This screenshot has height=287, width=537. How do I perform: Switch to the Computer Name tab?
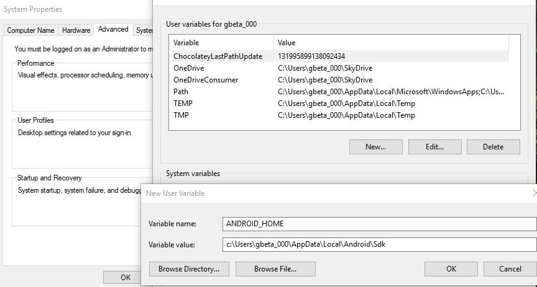coord(30,30)
